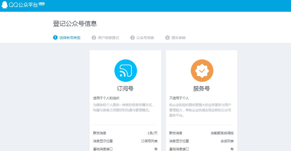Open the 提交审核 step
The width and height of the screenshot is (291, 151).
(x=178, y=37)
